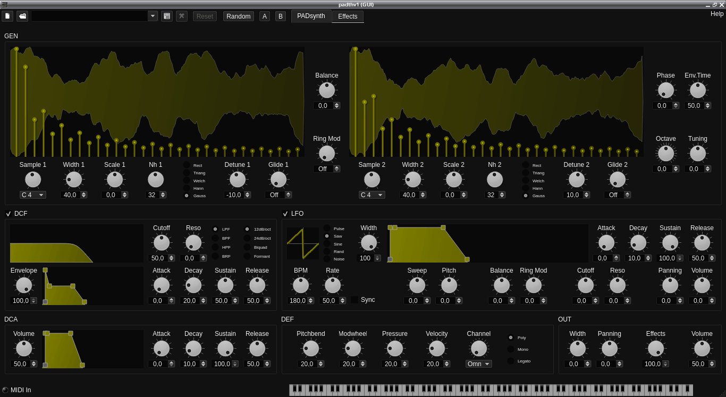Click the Pitchbend knob
The height and width of the screenshot is (397, 726).
[311, 349]
